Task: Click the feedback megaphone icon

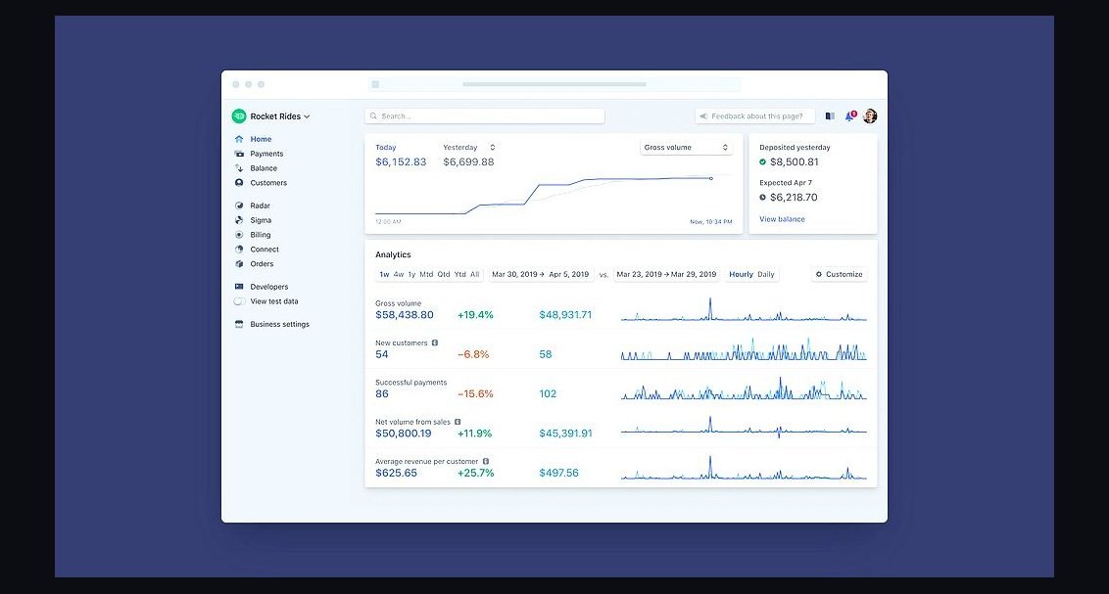Action: (703, 115)
